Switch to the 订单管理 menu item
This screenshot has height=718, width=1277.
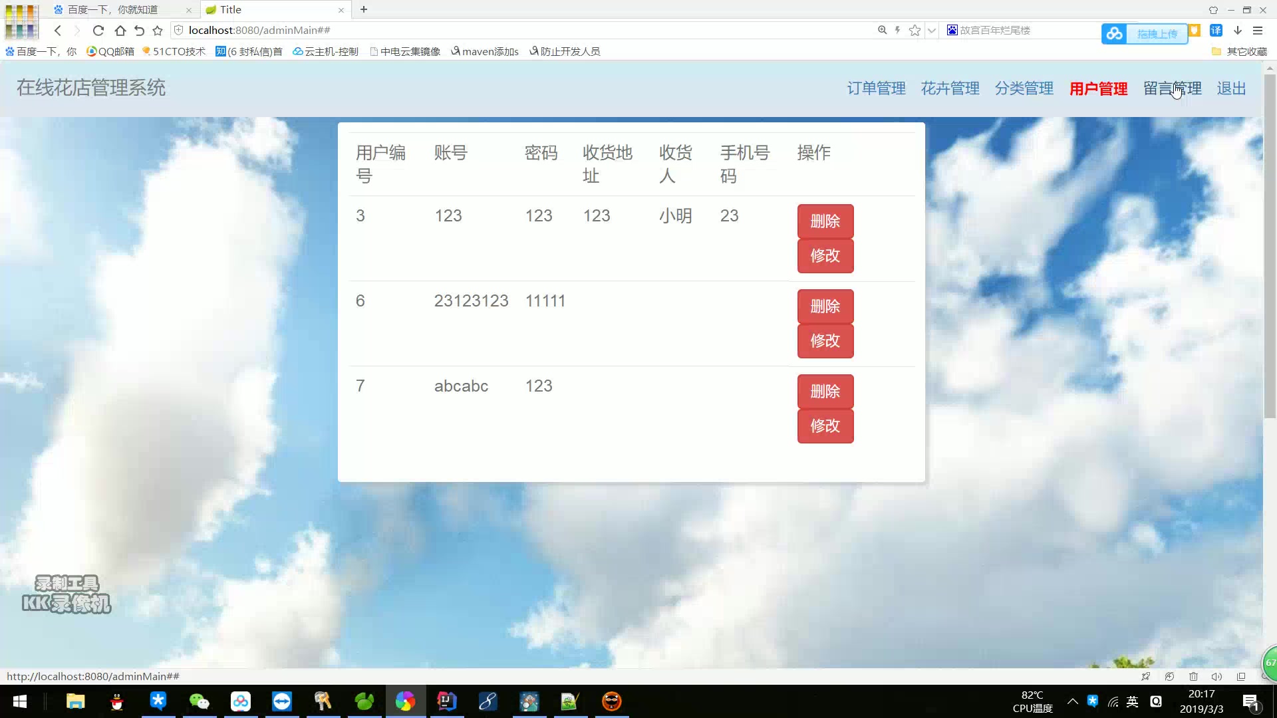point(877,88)
